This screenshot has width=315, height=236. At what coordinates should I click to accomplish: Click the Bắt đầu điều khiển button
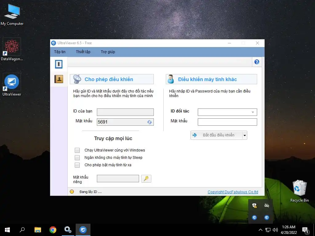pos(217,135)
